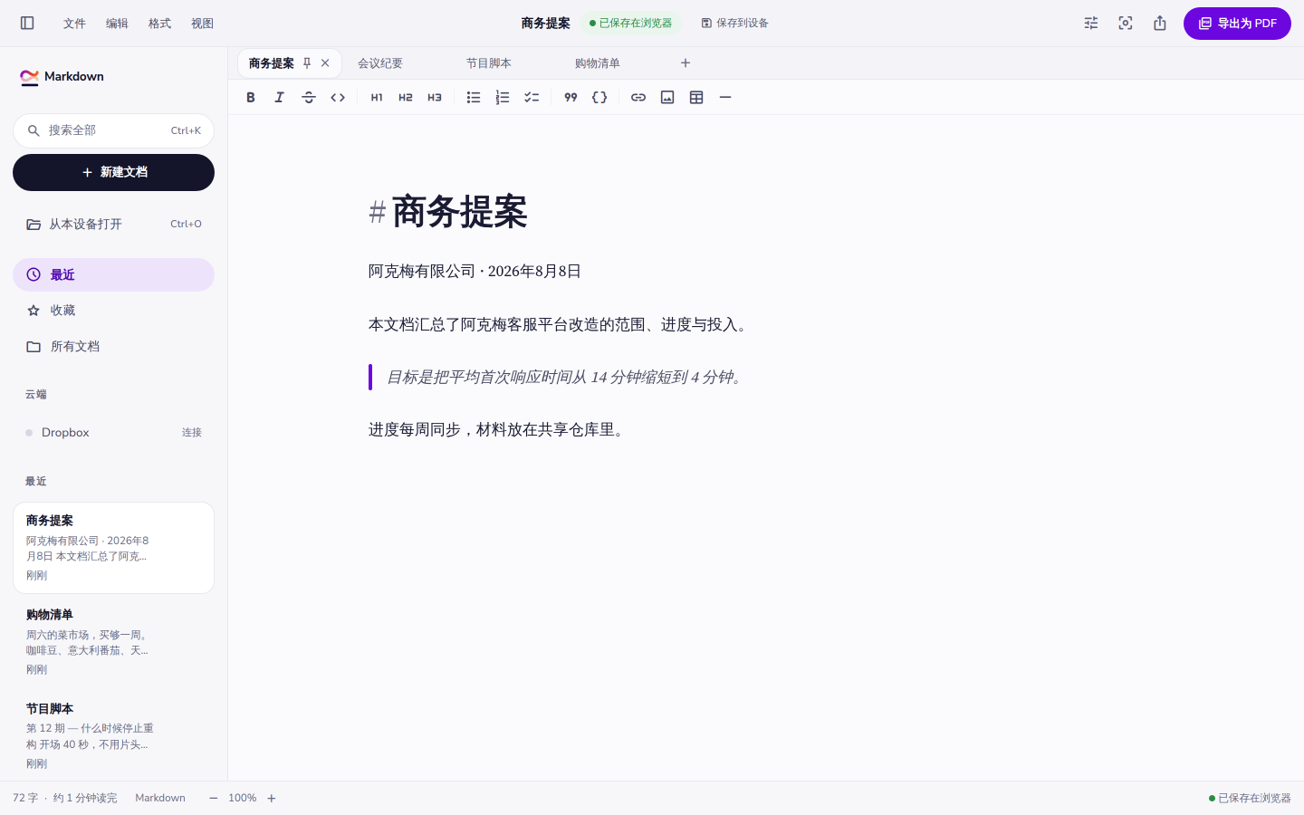Insert an image
Viewport: 1304px width, 815px height.
point(667,98)
